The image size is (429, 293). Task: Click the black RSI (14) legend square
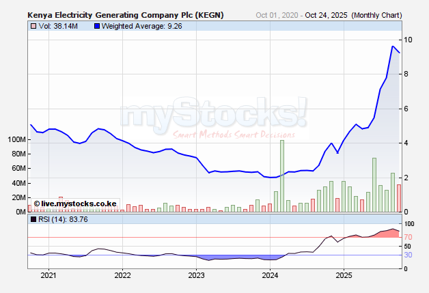[x=32, y=220]
